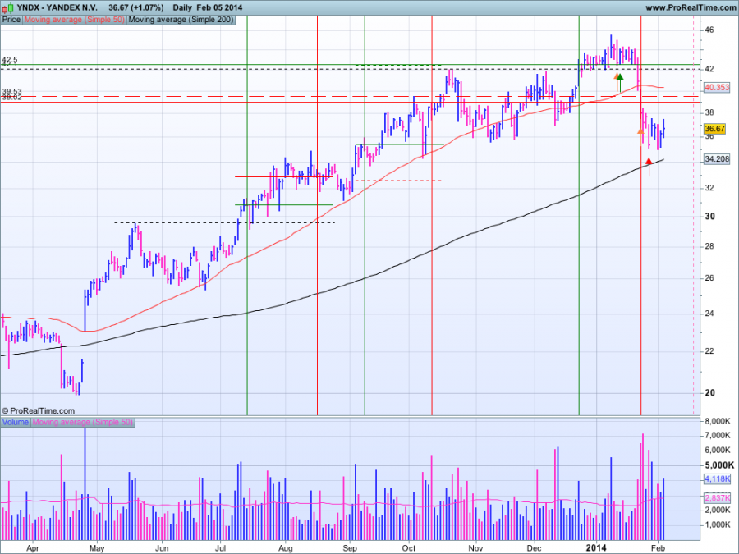Click the candlestick chart icon beside YNDX title

coord(7,7)
